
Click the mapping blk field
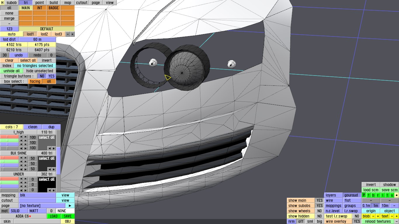pos(37,195)
